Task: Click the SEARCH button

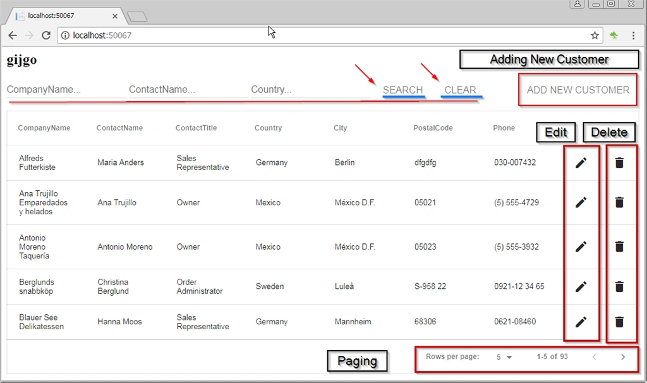Action: [402, 90]
